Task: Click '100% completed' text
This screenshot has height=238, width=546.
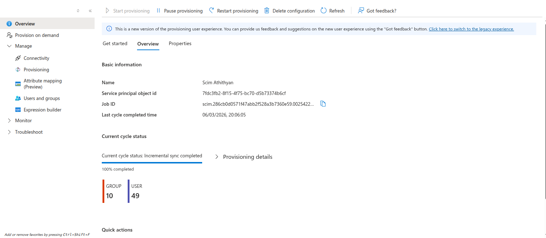Action: tap(118, 169)
